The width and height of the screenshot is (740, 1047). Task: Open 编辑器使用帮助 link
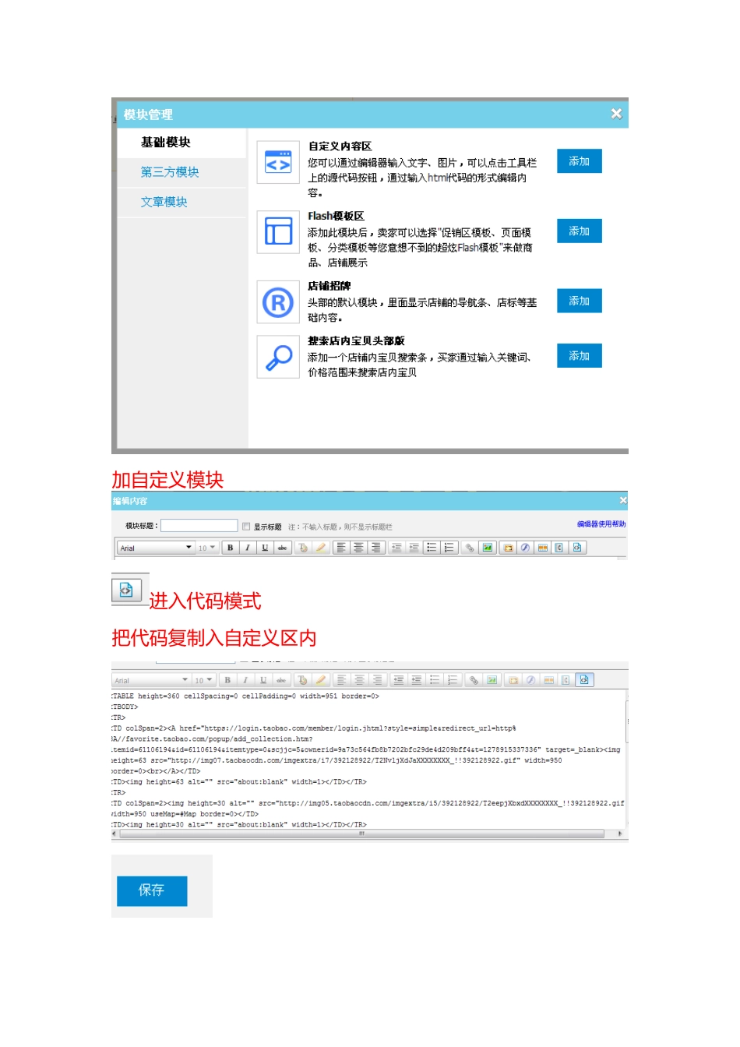pos(601,524)
